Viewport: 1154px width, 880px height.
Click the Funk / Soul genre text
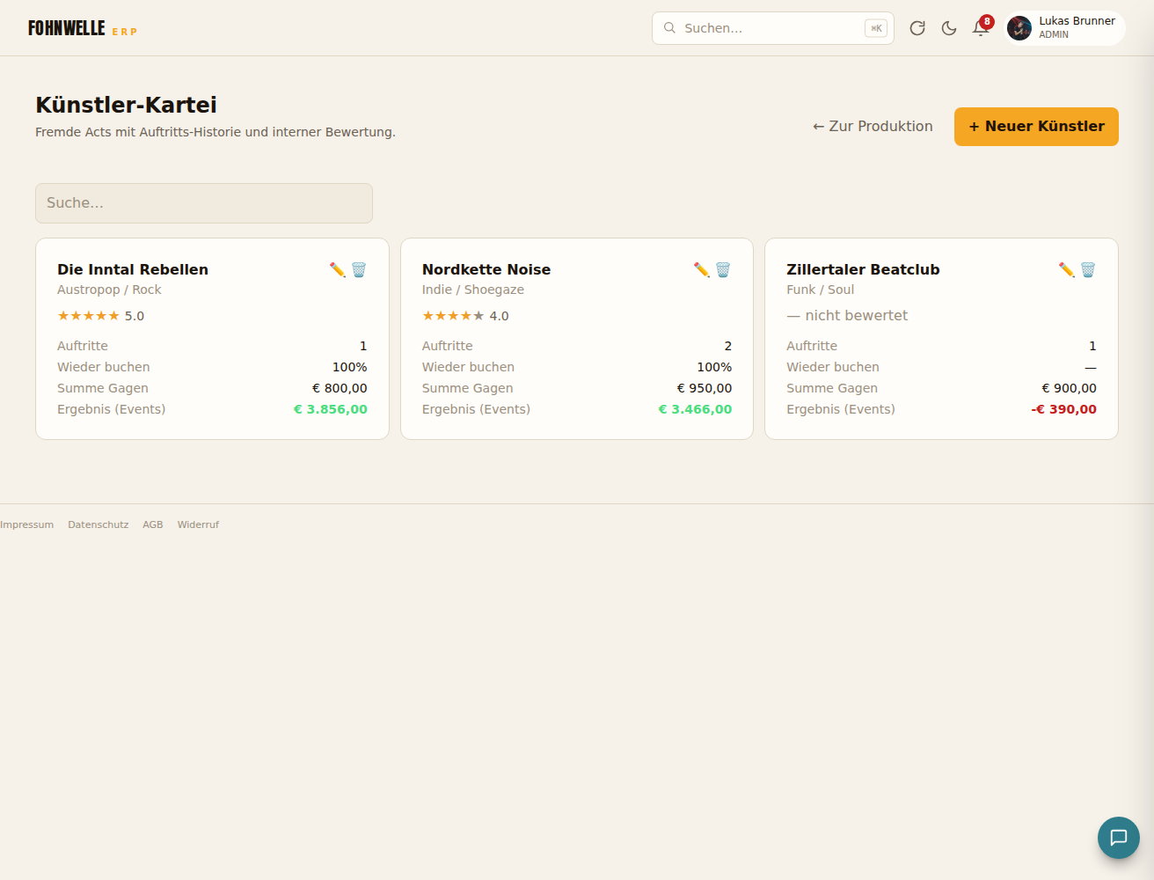[821, 290]
